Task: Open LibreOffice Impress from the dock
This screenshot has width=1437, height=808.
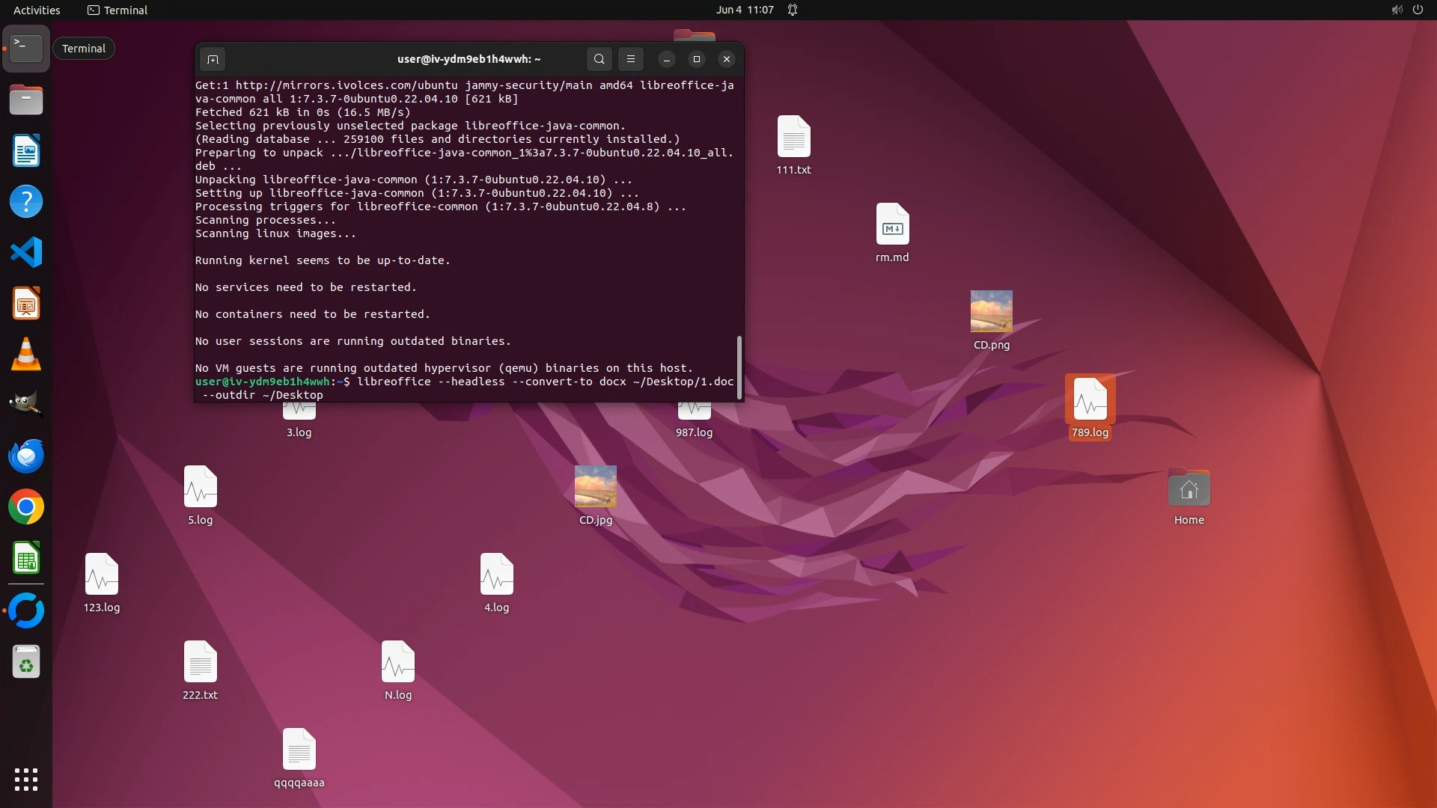Action: click(x=26, y=304)
